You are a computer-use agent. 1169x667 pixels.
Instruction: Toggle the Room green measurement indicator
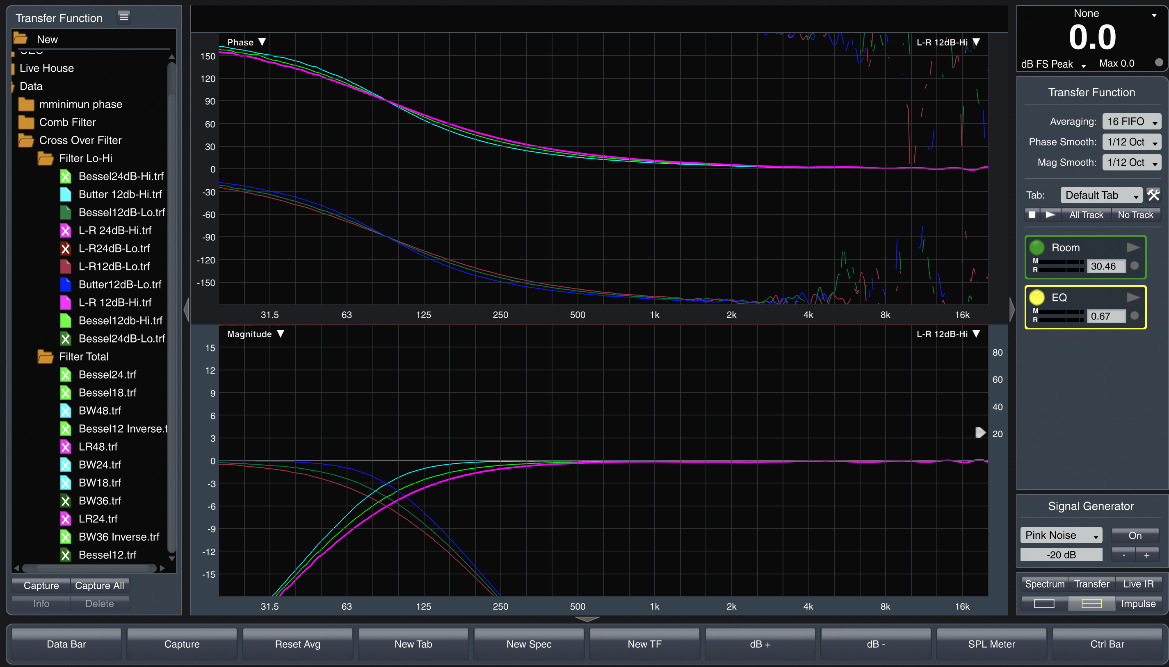point(1037,247)
